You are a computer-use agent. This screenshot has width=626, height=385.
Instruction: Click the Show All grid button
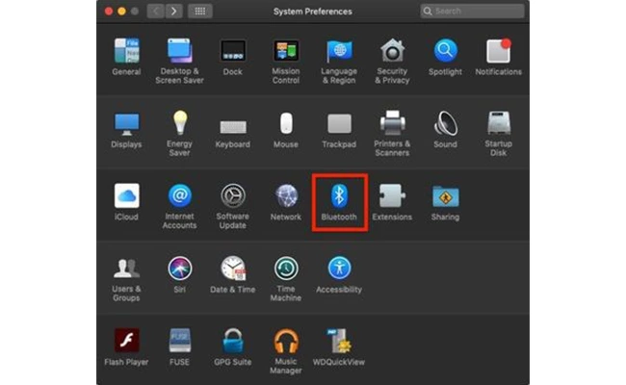(x=200, y=12)
